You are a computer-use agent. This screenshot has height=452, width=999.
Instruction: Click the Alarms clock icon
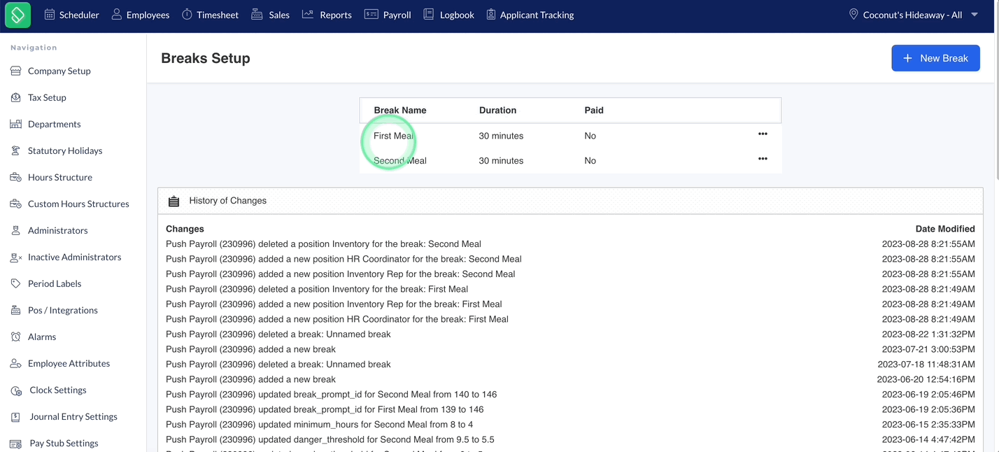[15, 337]
